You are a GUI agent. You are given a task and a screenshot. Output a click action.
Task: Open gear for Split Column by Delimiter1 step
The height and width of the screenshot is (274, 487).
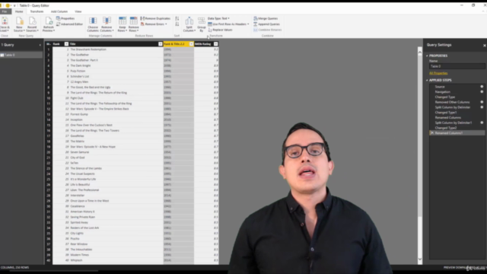pyautogui.click(x=482, y=123)
